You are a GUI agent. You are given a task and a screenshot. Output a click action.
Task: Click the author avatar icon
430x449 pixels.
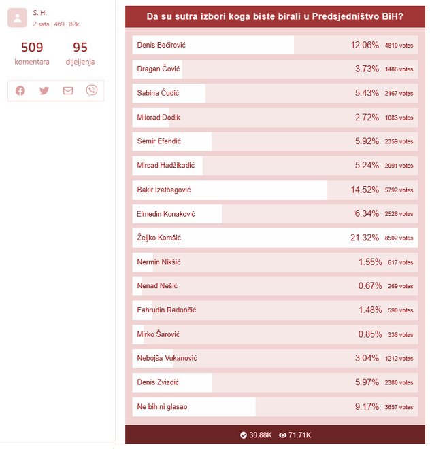point(17,18)
